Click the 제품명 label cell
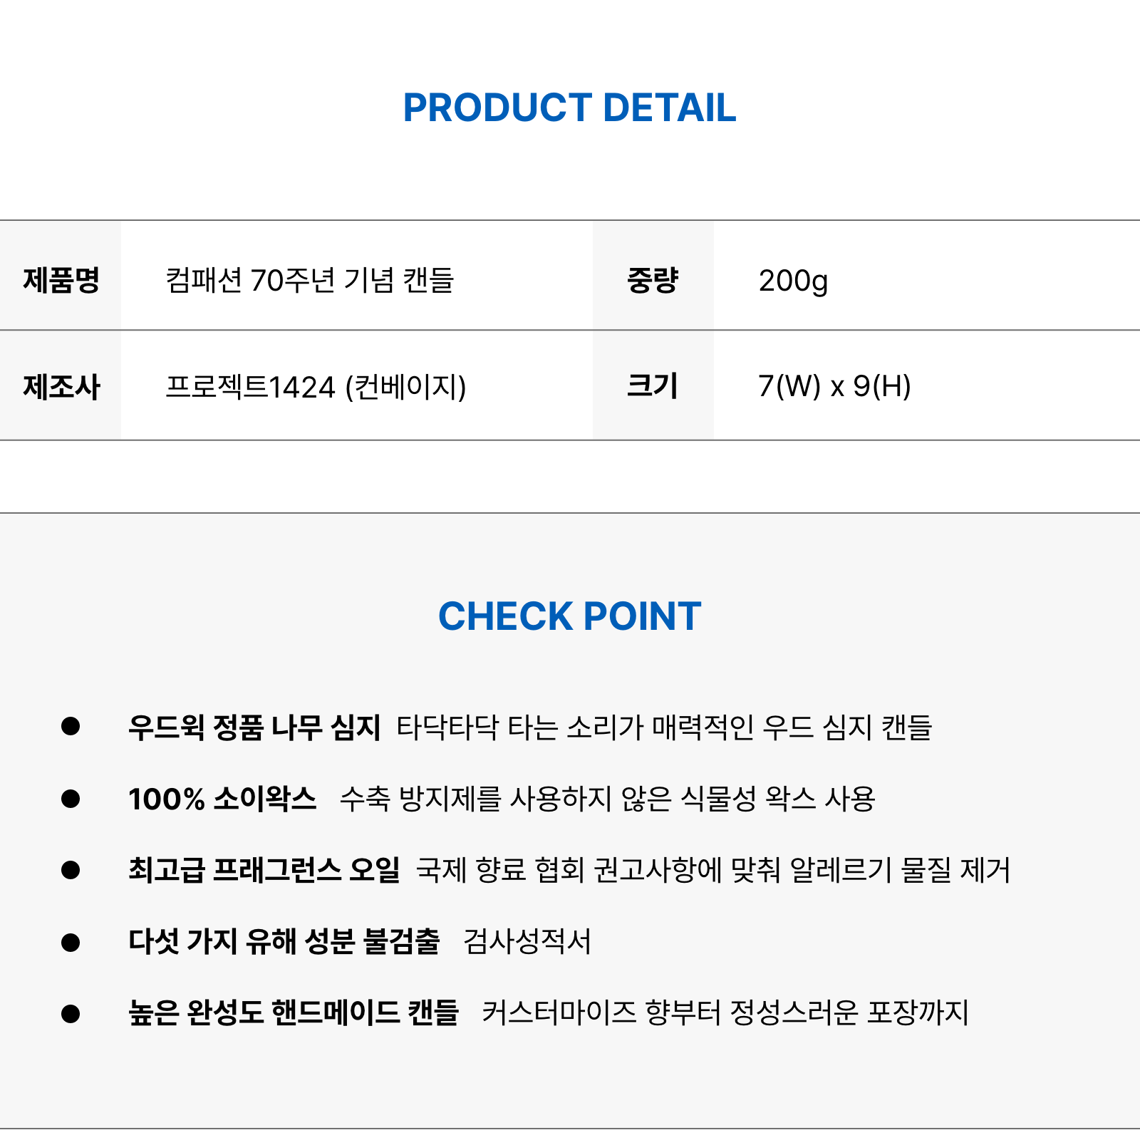The width and height of the screenshot is (1140, 1140). [61, 276]
